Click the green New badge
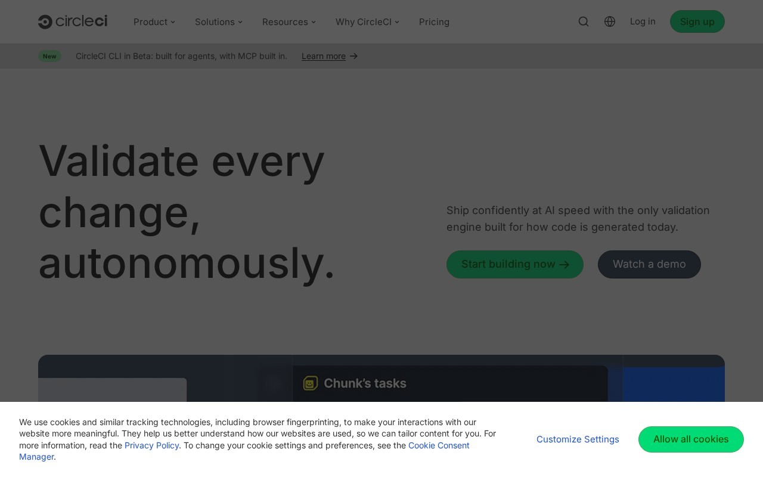 click(x=49, y=56)
